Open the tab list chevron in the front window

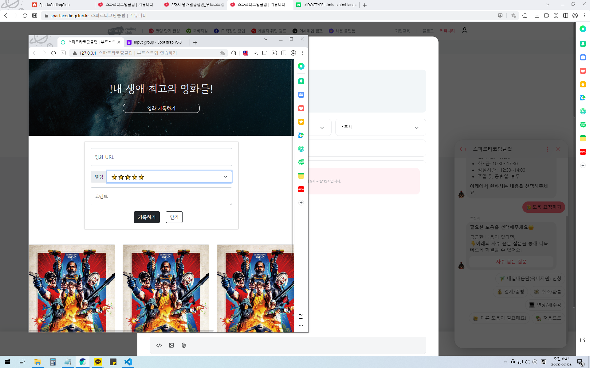(266, 39)
